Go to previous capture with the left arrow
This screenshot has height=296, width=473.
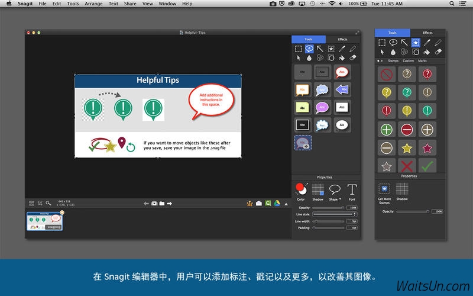[x=146, y=204]
